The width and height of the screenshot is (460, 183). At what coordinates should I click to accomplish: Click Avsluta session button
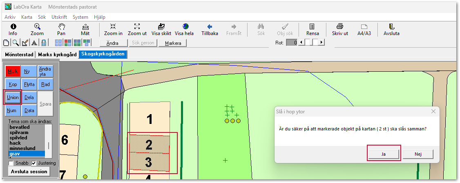(x=29, y=172)
